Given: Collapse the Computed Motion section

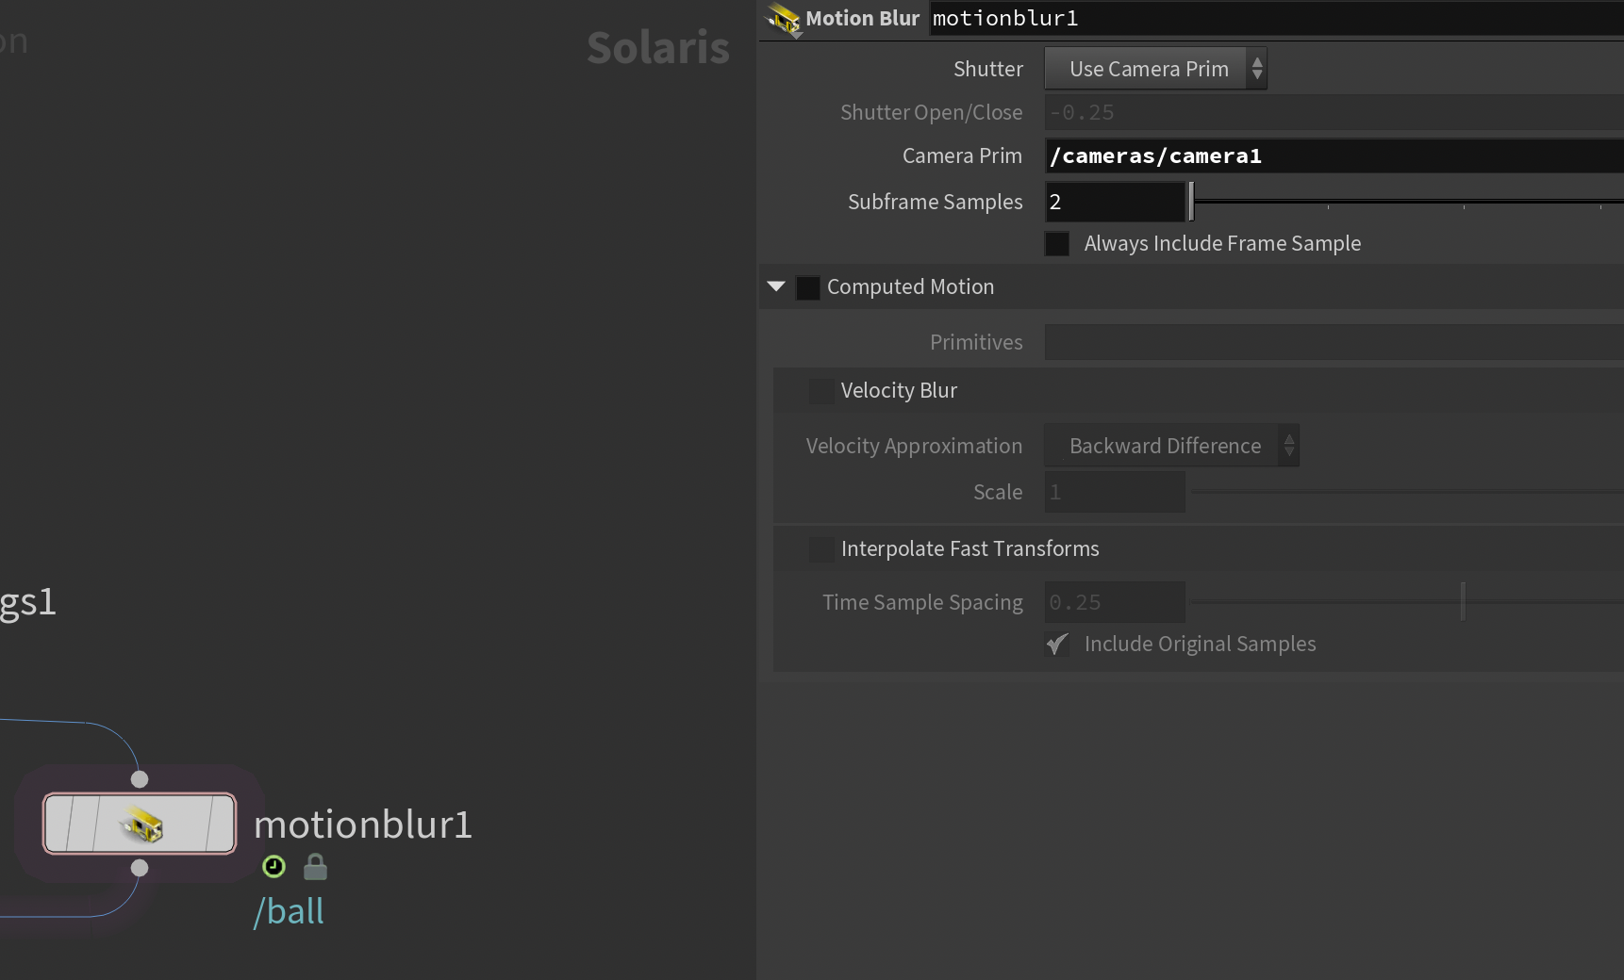Looking at the screenshot, I should (x=776, y=286).
